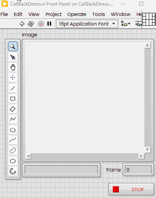
Task: Click the Run Continuously button
Action: pos(31,24)
